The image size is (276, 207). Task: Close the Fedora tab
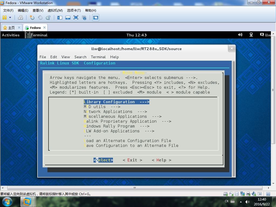tap(44, 27)
